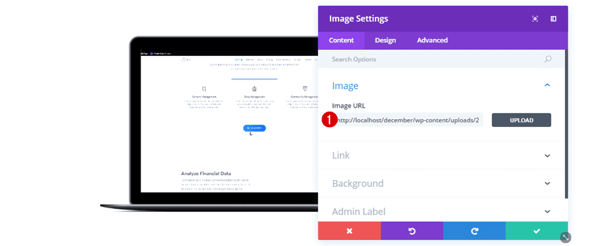This screenshot has width=592, height=246.
Task: Undo the last change with purple arrow
Action: click(x=412, y=231)
